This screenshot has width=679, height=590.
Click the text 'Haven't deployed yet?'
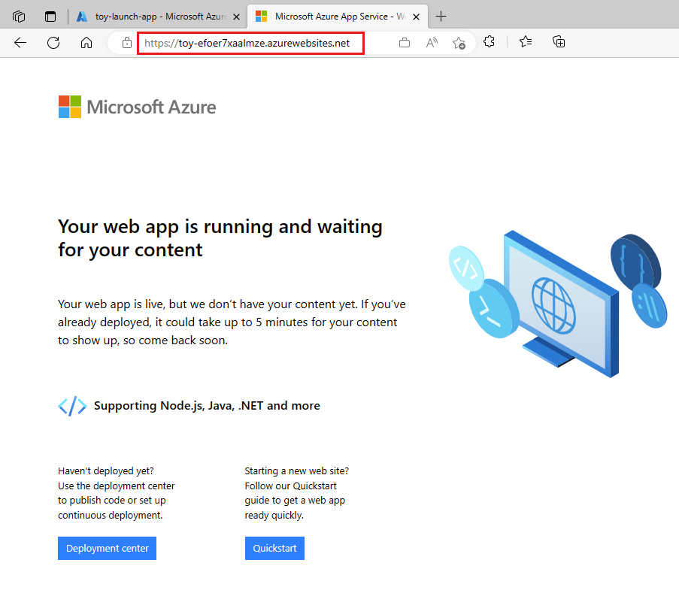[106, 471]
